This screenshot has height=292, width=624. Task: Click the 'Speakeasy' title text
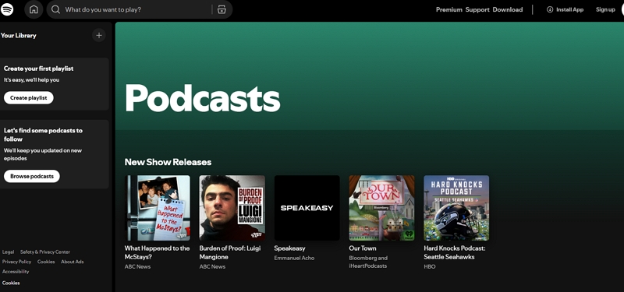tap(289, 248)
